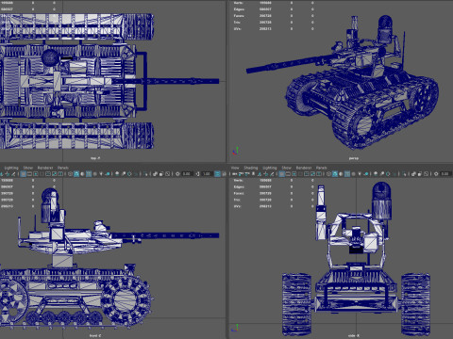Viewport: 453px width, 339px height.
Task: Click Use All Lights in front view toolbar
Action: click(x=101, y=174)
